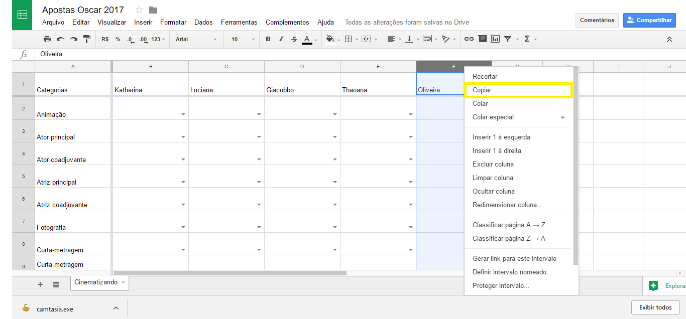The height and width of the screenshot is (319, 686).
Task: Open horizontal align options
Action: (x=392, y=39)
